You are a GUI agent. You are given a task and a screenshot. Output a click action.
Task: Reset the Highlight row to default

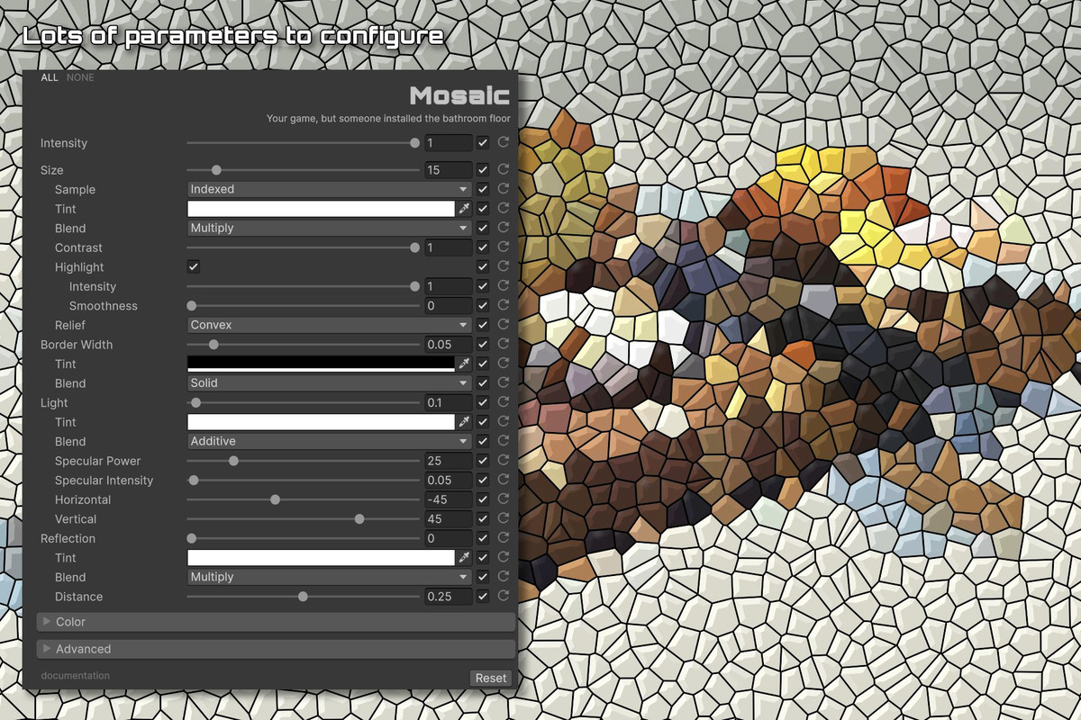[x=504, y=266]
